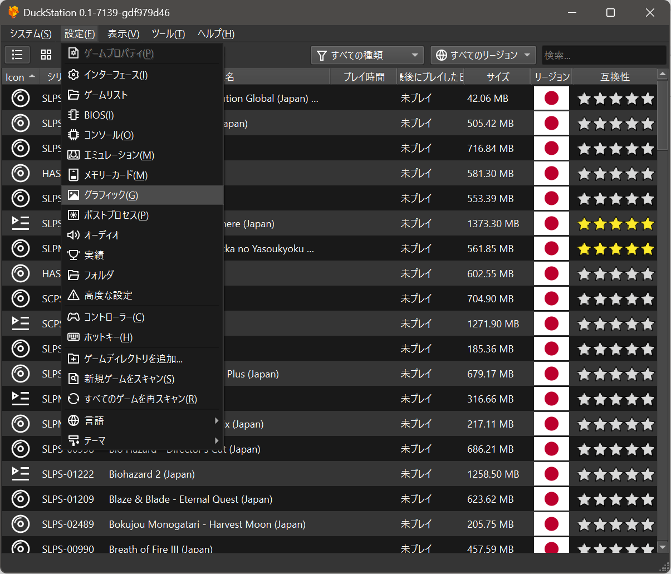The image size is (671, 574).
Task: Click disc icon of Blaze & Blade row
Action: (x=21, y=499)
